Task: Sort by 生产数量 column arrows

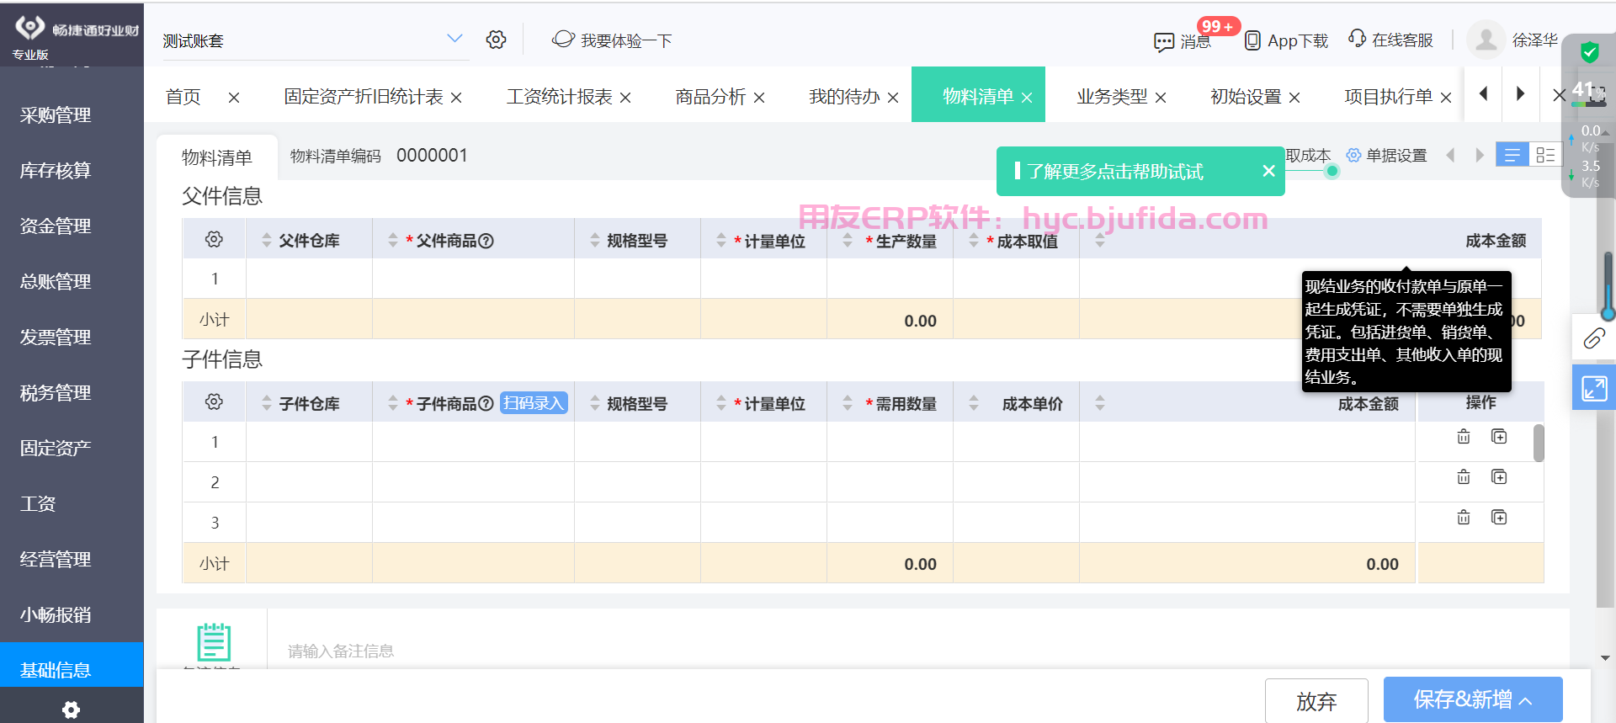Action: point(848,241)
